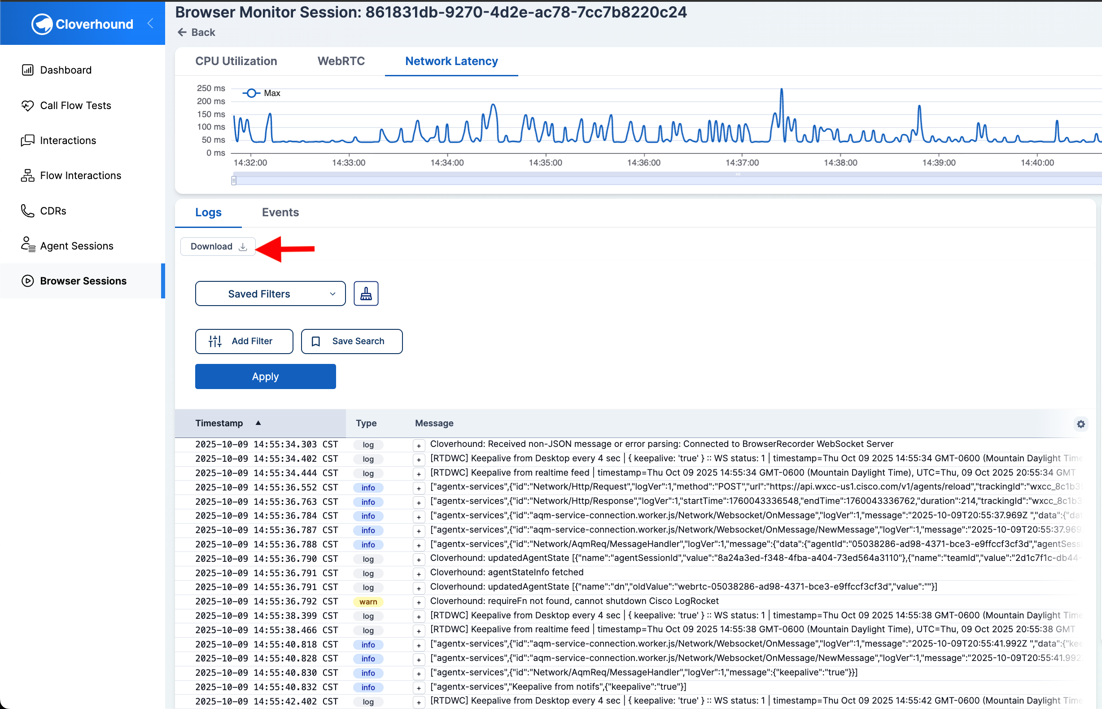This screenshot has width=1102, height=709.
Task: Go back using the Back link
Action: [x=197, y=32]
